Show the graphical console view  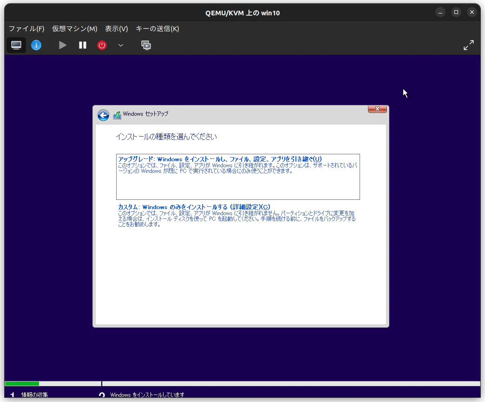click(16, 45)
